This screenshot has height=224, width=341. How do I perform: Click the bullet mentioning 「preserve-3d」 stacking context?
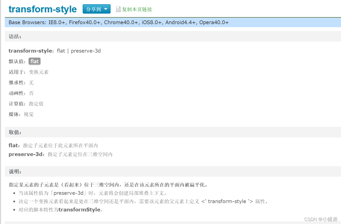(x=93, y=193)
